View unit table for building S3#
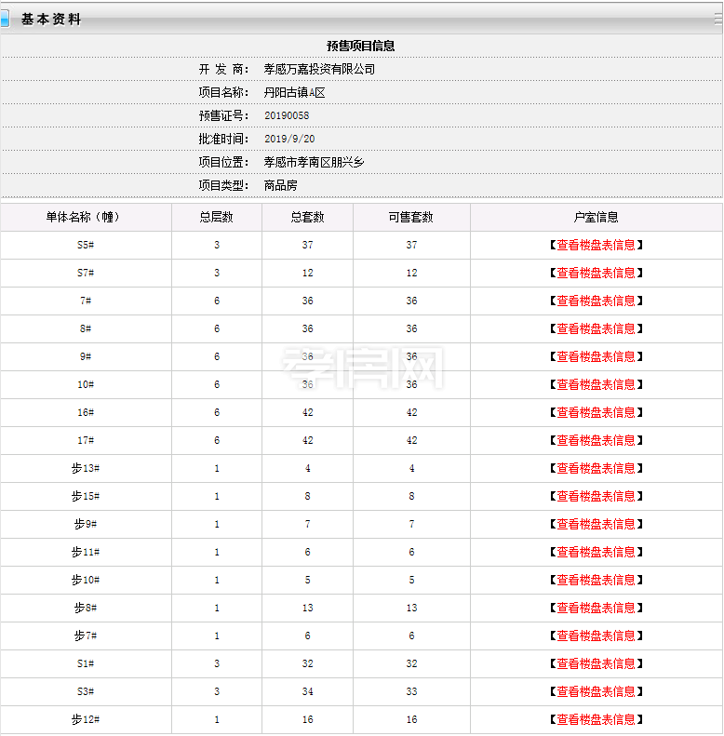The image size is (724, 736). pos(596,691)
